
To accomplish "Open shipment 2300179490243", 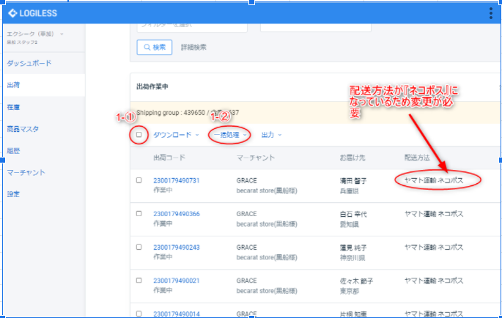I will coord(177,247).
